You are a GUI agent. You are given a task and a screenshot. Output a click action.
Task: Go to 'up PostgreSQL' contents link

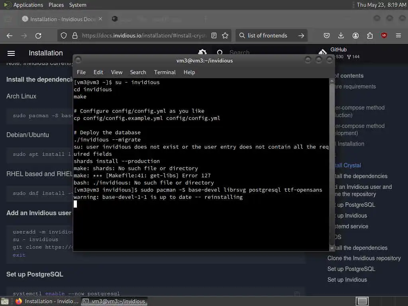coord(355,205)
